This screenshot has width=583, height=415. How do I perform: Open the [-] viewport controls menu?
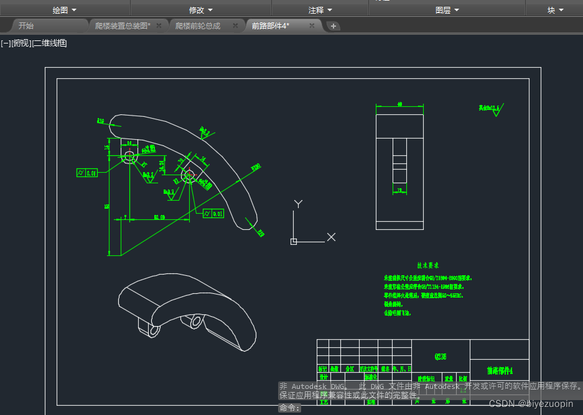click(x=6, y=43)
